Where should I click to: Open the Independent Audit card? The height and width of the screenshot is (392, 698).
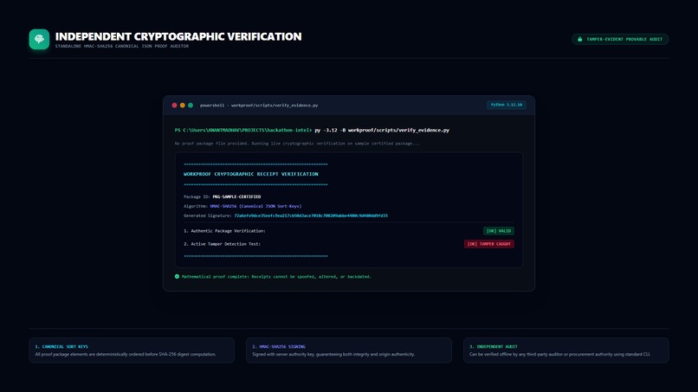[x=566, y=350]
